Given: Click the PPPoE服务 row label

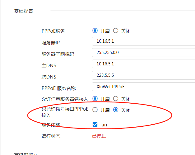Looking at the screenshot, I should click(x=53, y=31).
